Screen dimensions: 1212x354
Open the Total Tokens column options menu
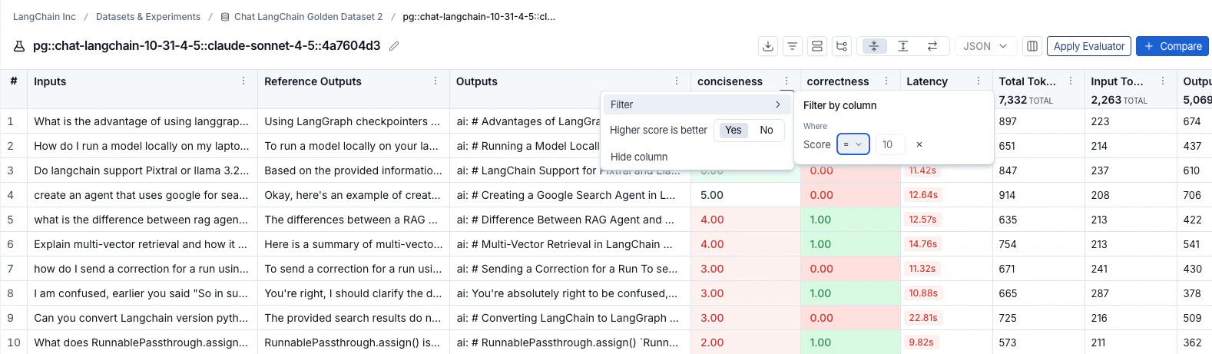[x=1071, y=81]
